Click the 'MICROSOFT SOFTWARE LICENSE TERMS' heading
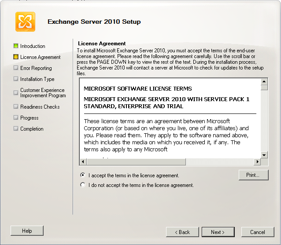Image resolution: width=281 pixels, height=245 pixels. coord(138,88)
